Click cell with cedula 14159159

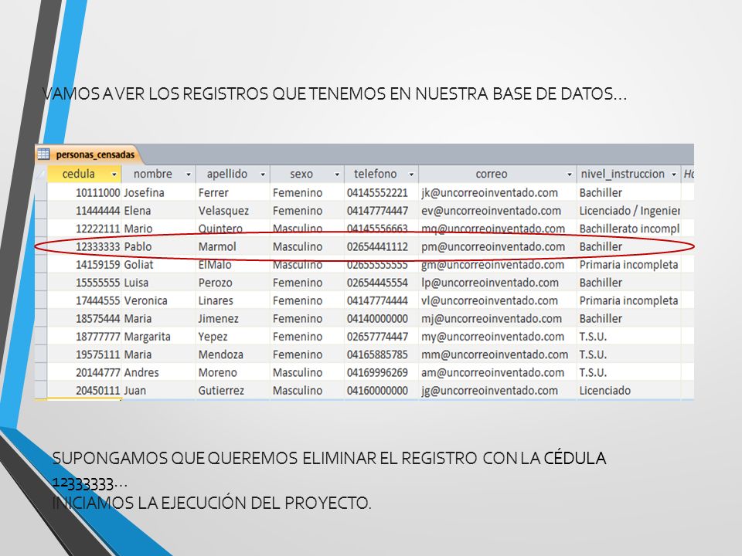coord(84,264)
